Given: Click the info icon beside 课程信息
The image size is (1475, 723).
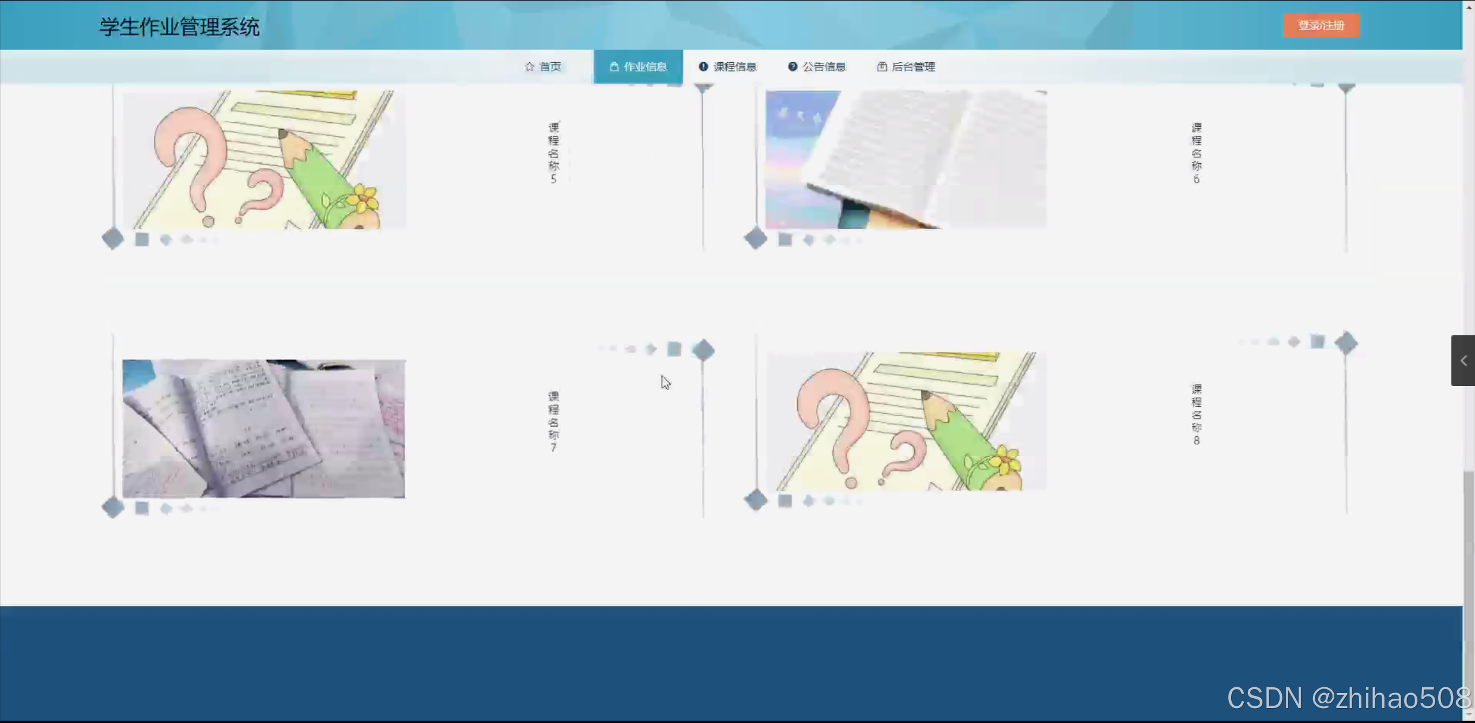Looking at the screenshot, I should click(x=703, y=67).
